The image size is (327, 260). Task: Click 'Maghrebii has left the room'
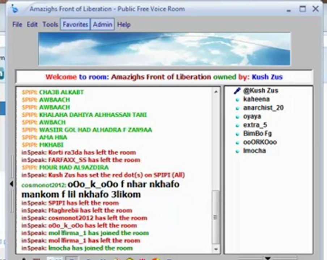77,211
